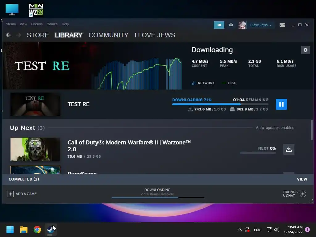The image size is (316, 237).
Task: Click the 2.1 GB TOTAL stat
Action: point(254,63)
